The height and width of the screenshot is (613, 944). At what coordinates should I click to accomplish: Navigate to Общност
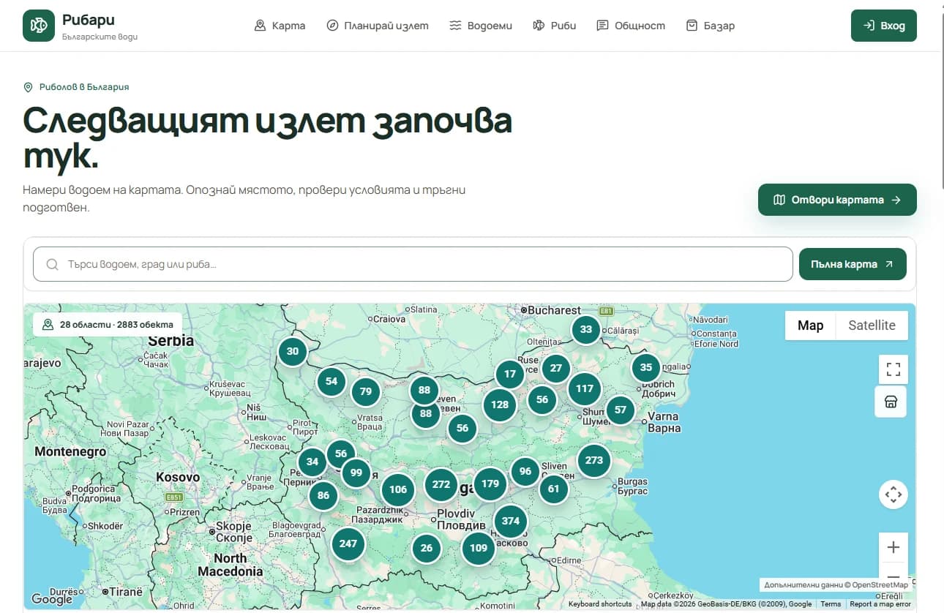631,26
